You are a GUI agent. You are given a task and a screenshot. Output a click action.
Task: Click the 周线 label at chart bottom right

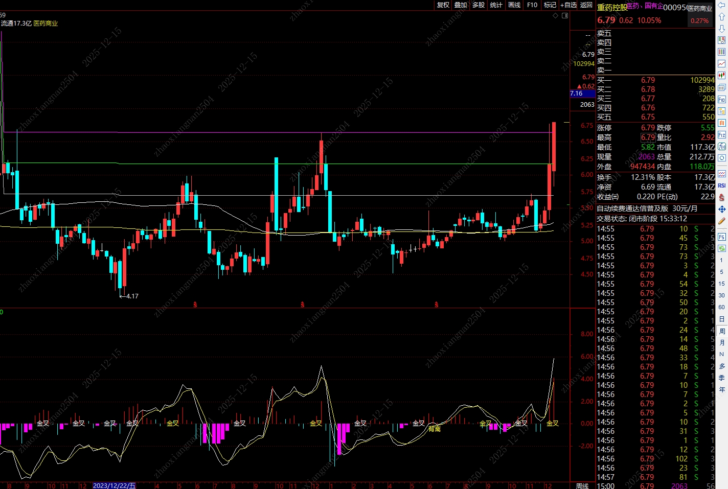582,485
